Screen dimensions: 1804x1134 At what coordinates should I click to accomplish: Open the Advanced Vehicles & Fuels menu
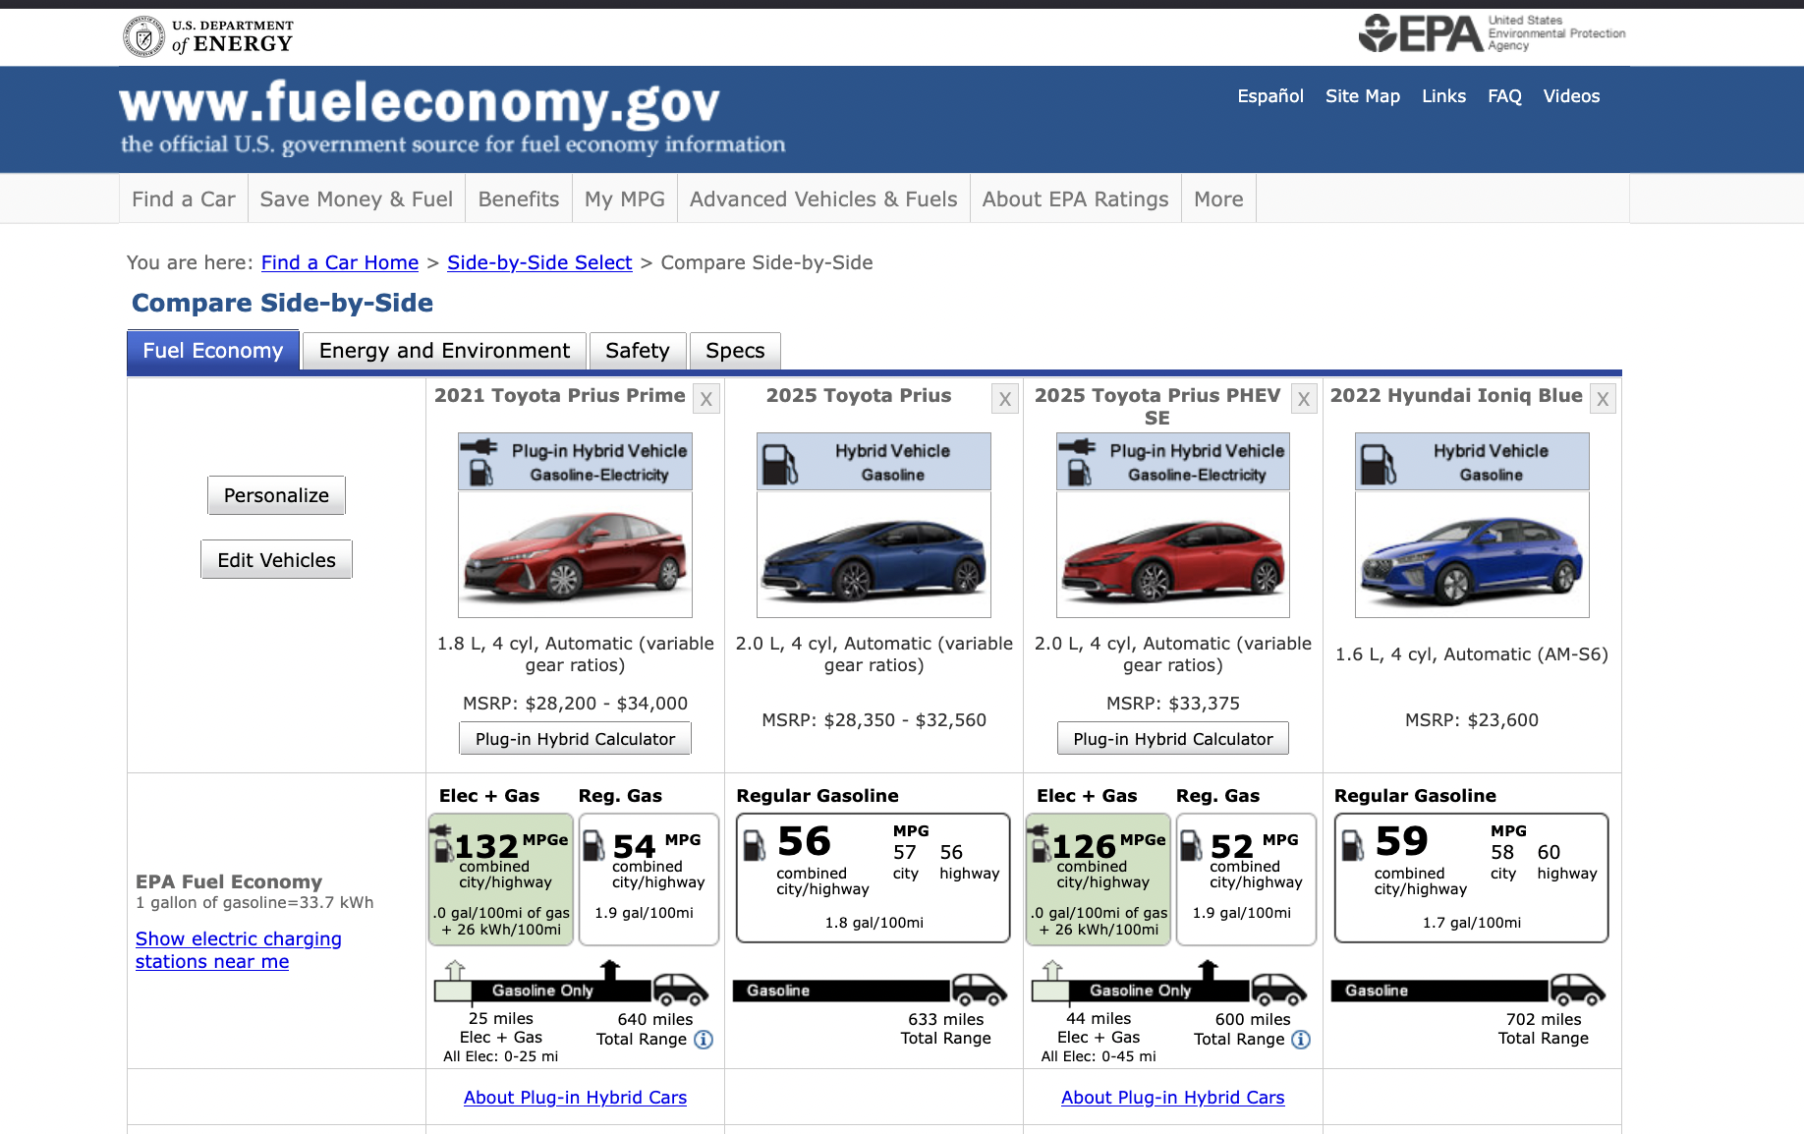[x=823, y=198]
